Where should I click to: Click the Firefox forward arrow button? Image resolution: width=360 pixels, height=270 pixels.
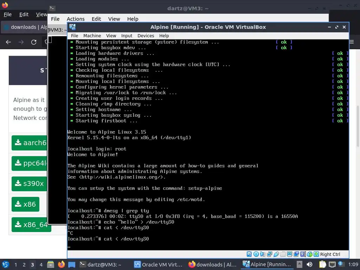click(21, 42)
